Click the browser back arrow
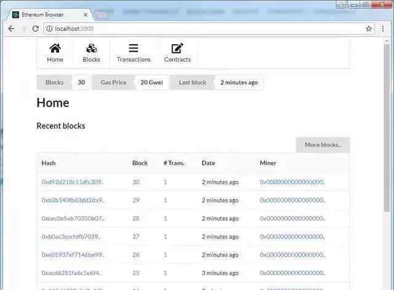The image size is (394, 290). pos(11,29)
